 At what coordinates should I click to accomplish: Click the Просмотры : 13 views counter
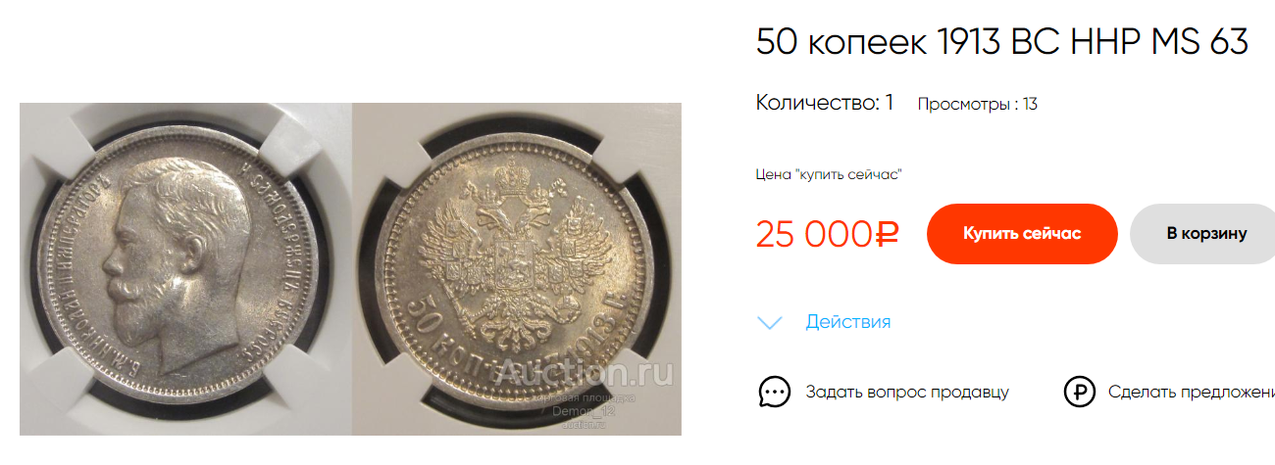point(977,104)
